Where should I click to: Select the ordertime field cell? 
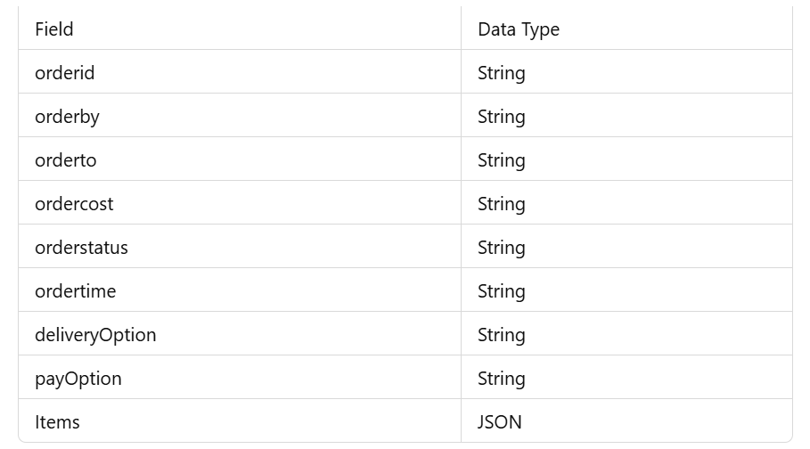point(240,290)
